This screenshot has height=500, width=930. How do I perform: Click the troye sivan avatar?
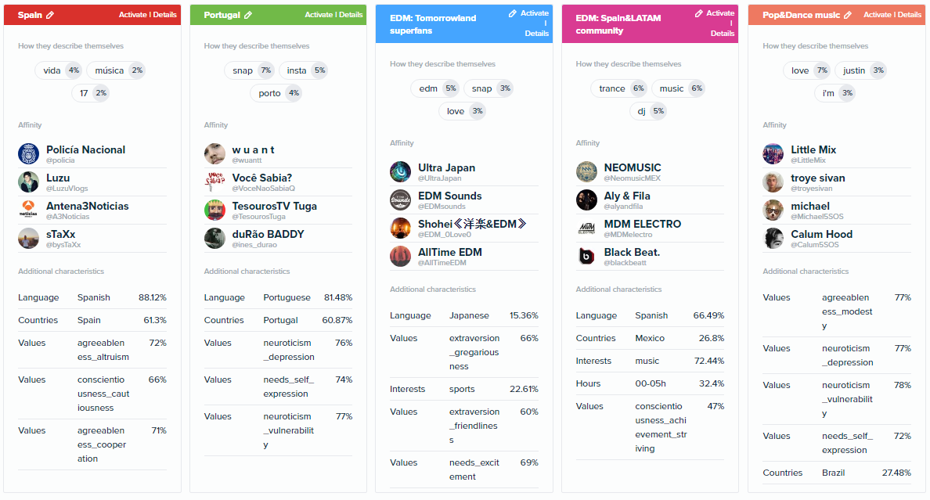tap(773, 182)
